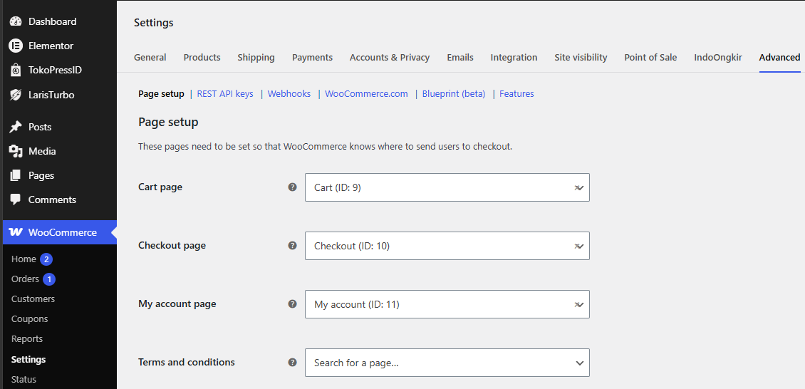Viewport: 805px width, 389px height.
Task: Open the Cart page dropdown
Action: coord(447,187)
